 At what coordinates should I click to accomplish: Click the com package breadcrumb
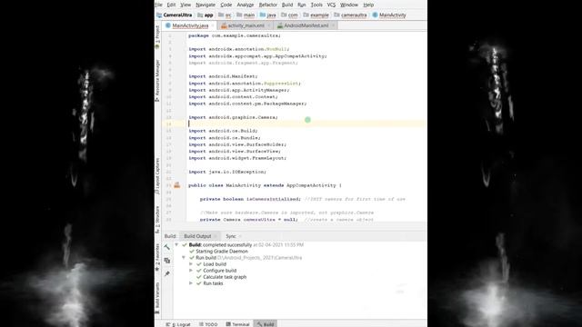point(289,15)
